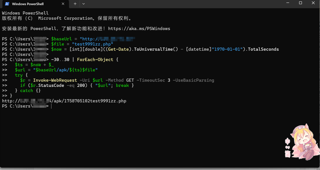
Task: Select the Windows PowerShell tab title
Action: 28,4
